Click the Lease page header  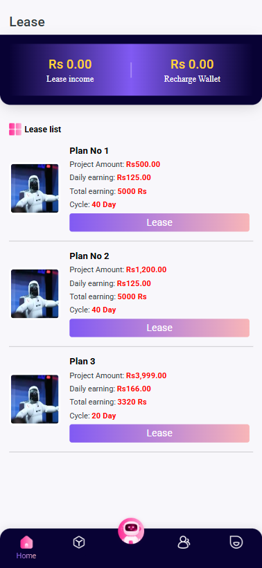point(27,22)
